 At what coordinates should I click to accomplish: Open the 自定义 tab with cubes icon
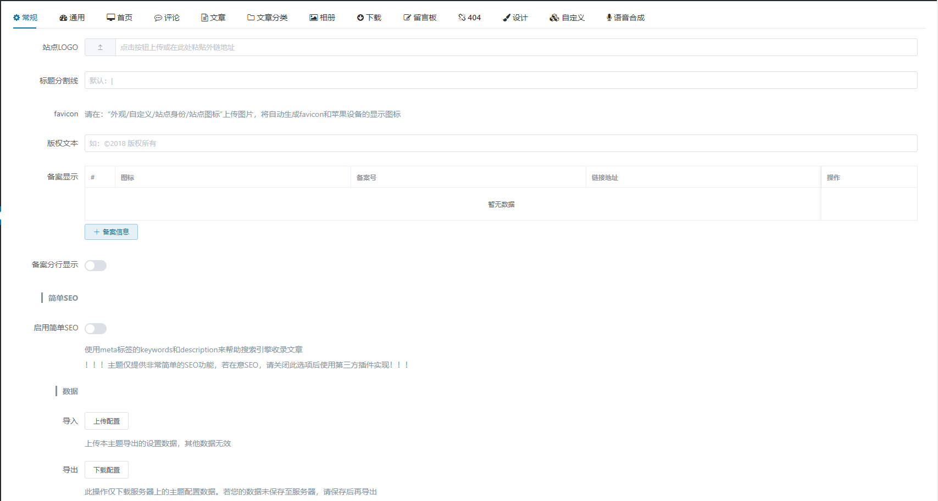[x=567, y=18]
